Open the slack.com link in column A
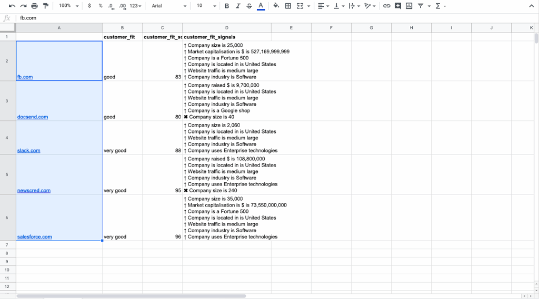539x299 pixels. pyautogui.click(x=28, y=151)
